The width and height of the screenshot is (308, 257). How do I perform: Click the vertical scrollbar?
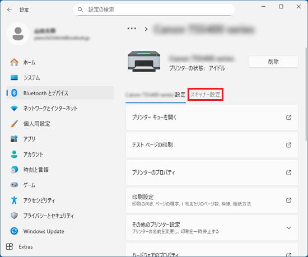306,94
